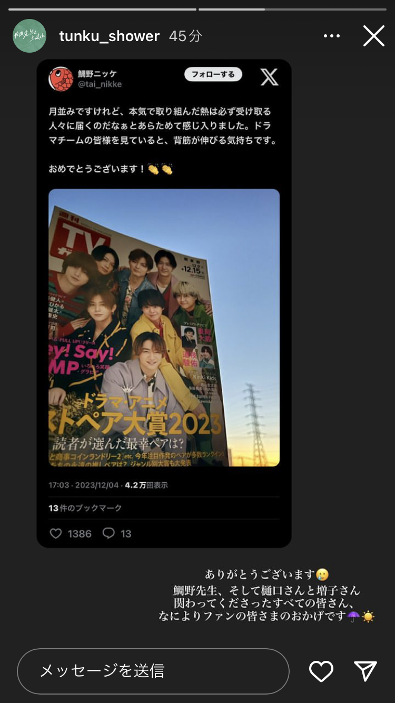This screenshot has height=703, width=395.
Task: Tap the ありがとうございます caption text
Action: pos(261,574)
